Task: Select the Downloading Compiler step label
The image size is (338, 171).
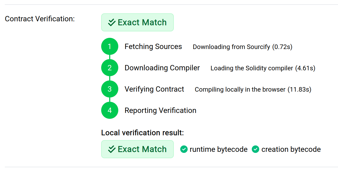Action: pyautogui.click(x=162, y=68)
